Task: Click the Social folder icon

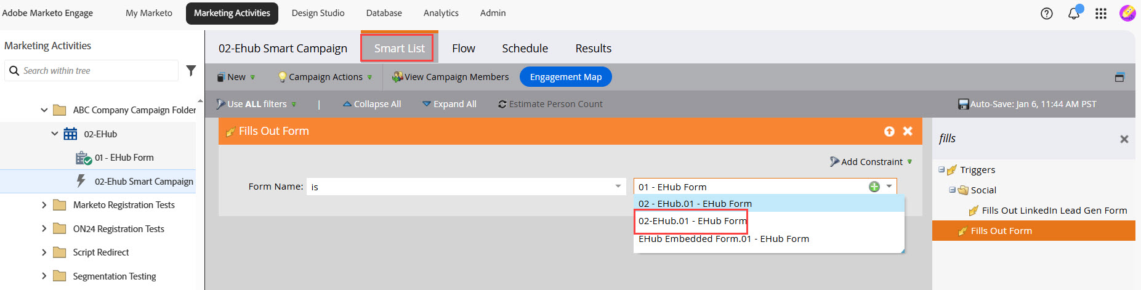Action: click(963, 190)
